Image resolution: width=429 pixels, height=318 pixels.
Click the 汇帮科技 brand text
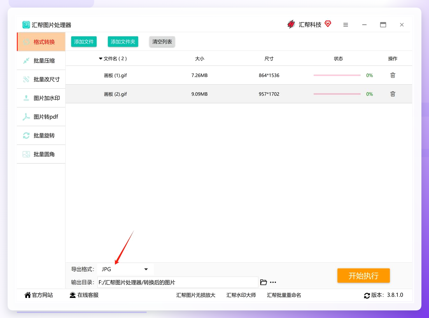click(x=310, y=24)
